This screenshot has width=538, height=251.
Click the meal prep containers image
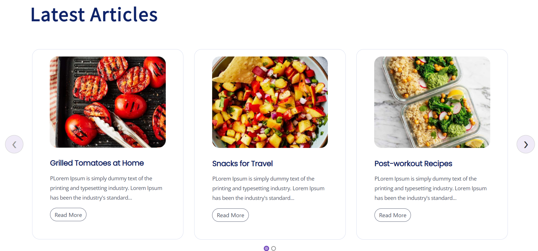point(432,102)
